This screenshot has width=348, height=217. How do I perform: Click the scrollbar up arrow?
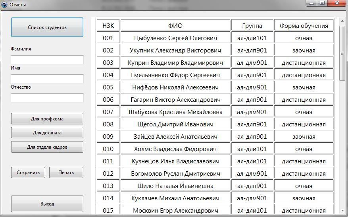[342, 21]
